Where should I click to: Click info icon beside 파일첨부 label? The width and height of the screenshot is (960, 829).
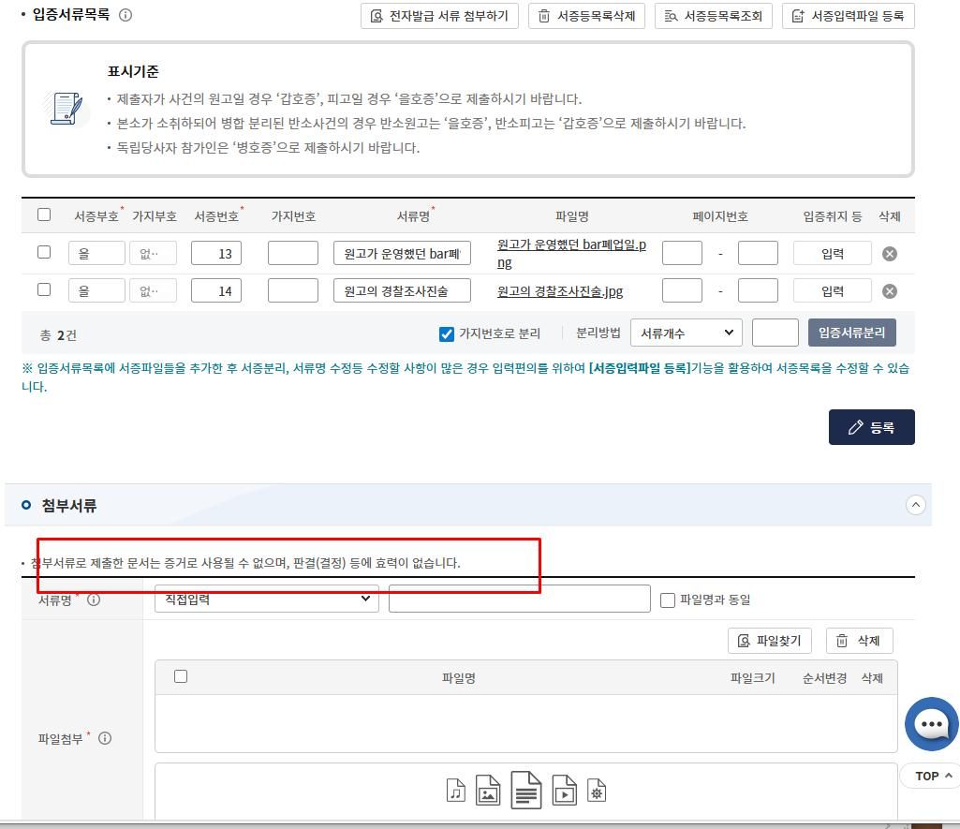point(105,738)
